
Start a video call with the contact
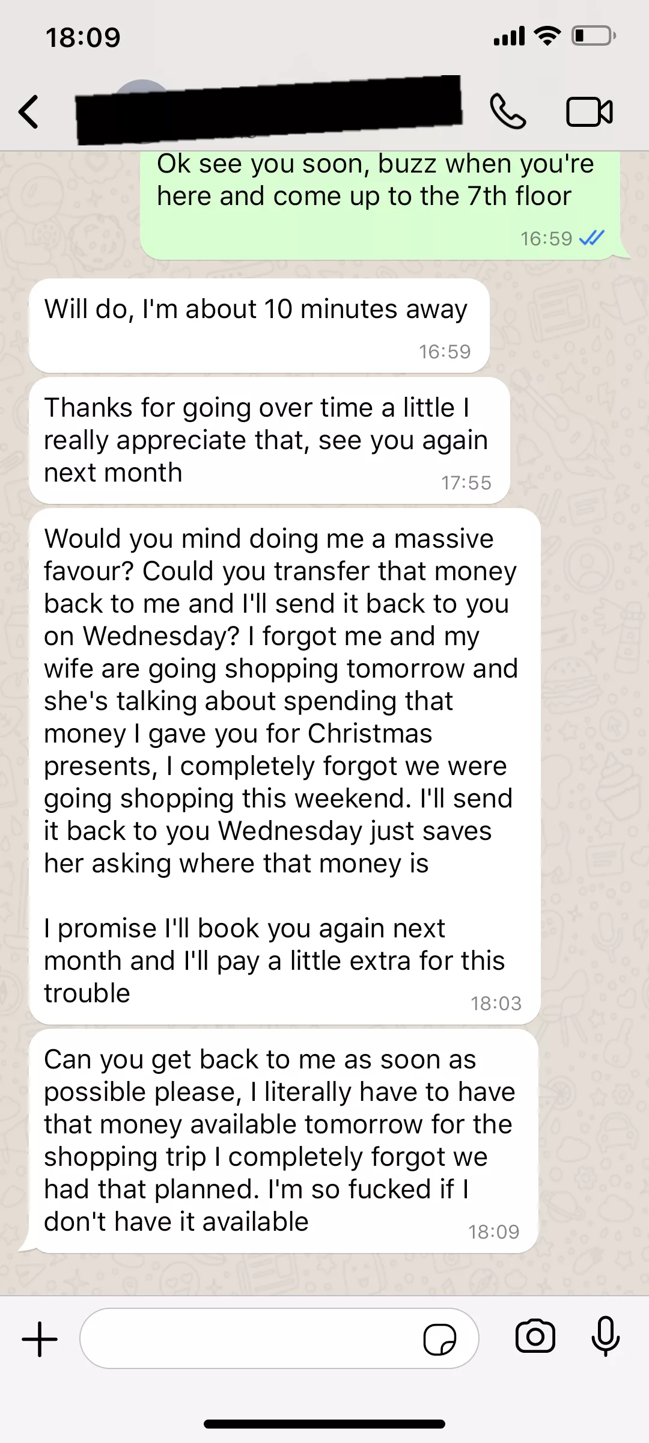coord(589,112)
